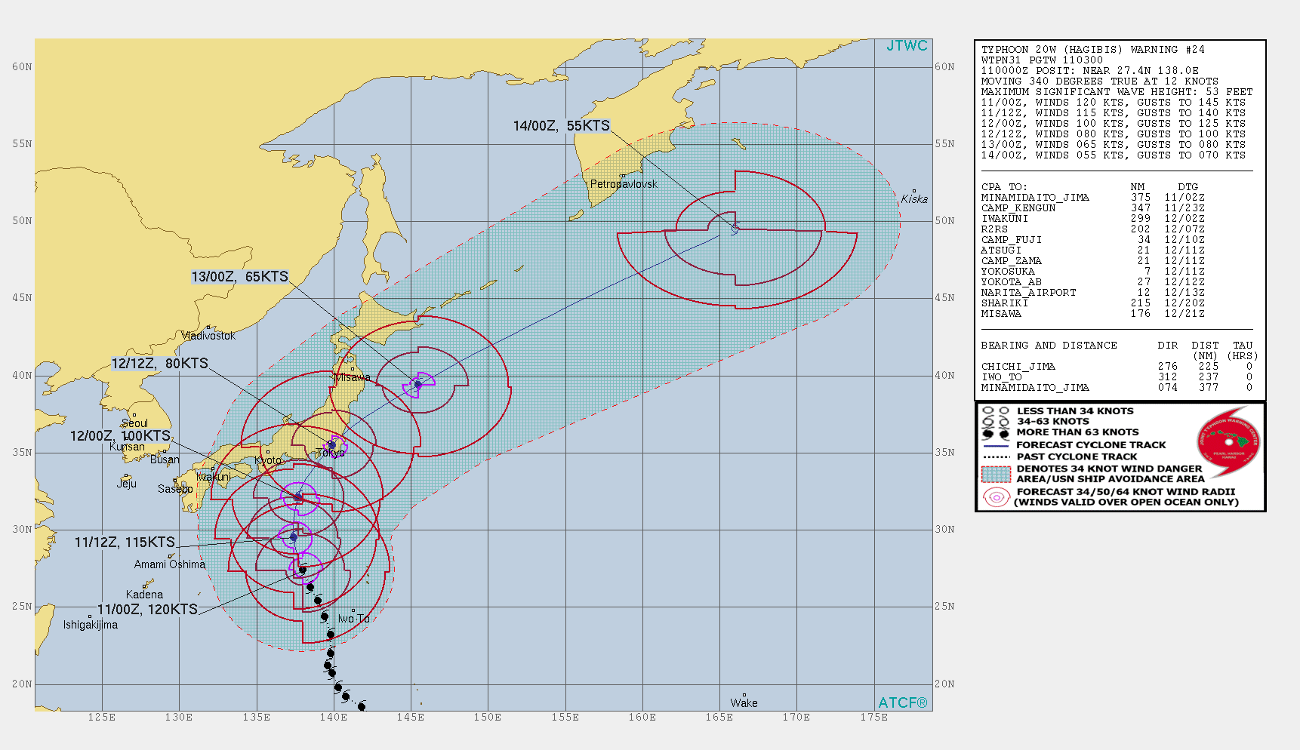Click the 'MAXIMUM SIGNIFICANT WAVE HEIGHT: 53 FEET' line

1117,92
